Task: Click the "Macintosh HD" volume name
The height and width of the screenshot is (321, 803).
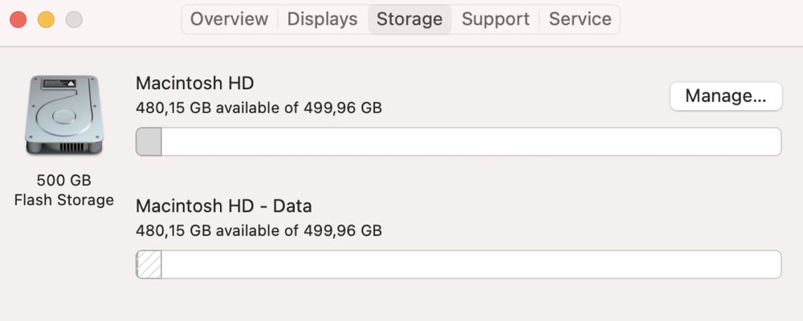Action: pyautogui.click(x=195, y=83)
